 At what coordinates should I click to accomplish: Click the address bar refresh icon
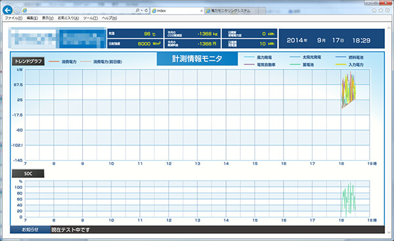[x=146, y=11]
